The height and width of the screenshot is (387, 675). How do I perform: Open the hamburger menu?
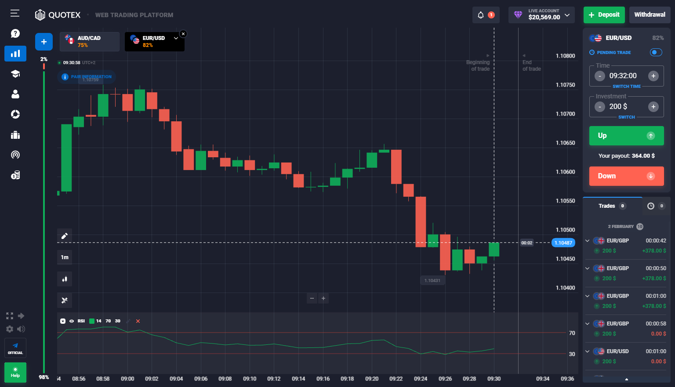(15, 13)
